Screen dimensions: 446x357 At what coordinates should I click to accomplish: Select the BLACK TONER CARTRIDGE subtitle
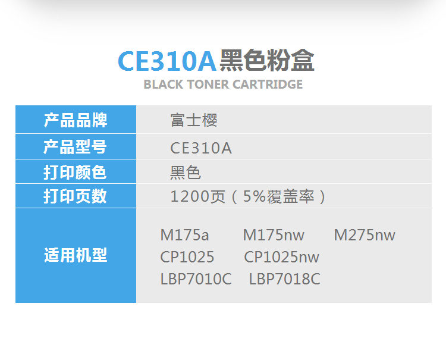coord(223,84)
